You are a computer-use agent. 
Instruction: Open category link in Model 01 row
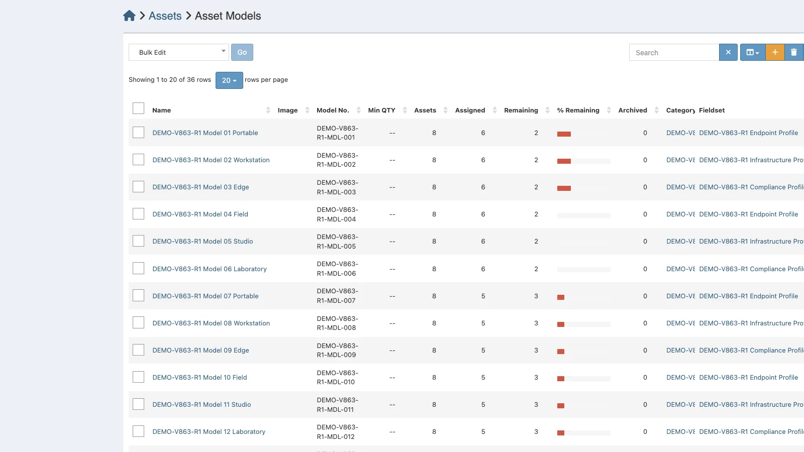pyautogui.click(x=681, y=133)
